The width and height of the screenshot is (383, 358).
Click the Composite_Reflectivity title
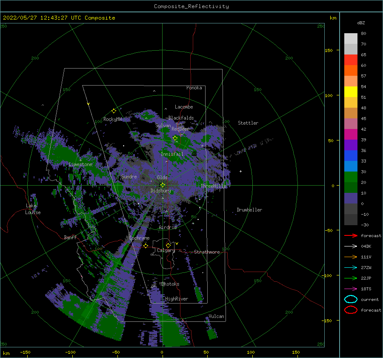click(x=191, y=6)
